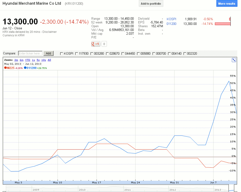Check the 044450 comparison checkbox

pos(123,53)
